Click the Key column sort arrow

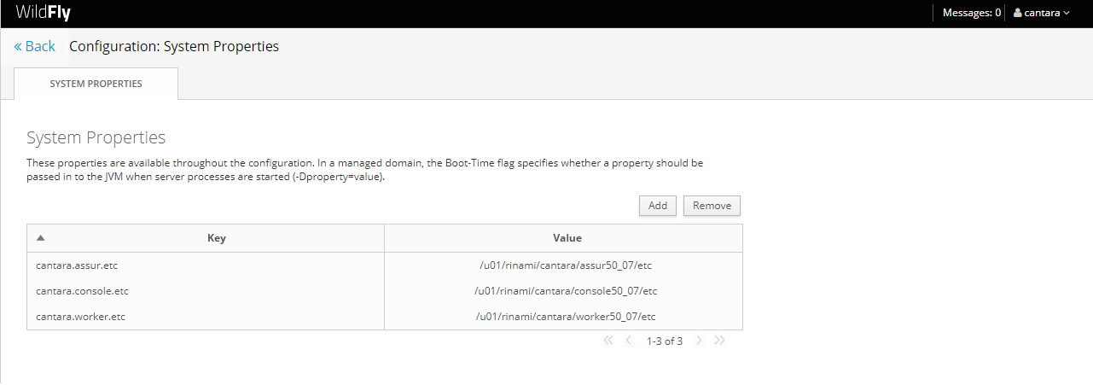(40, 238)
